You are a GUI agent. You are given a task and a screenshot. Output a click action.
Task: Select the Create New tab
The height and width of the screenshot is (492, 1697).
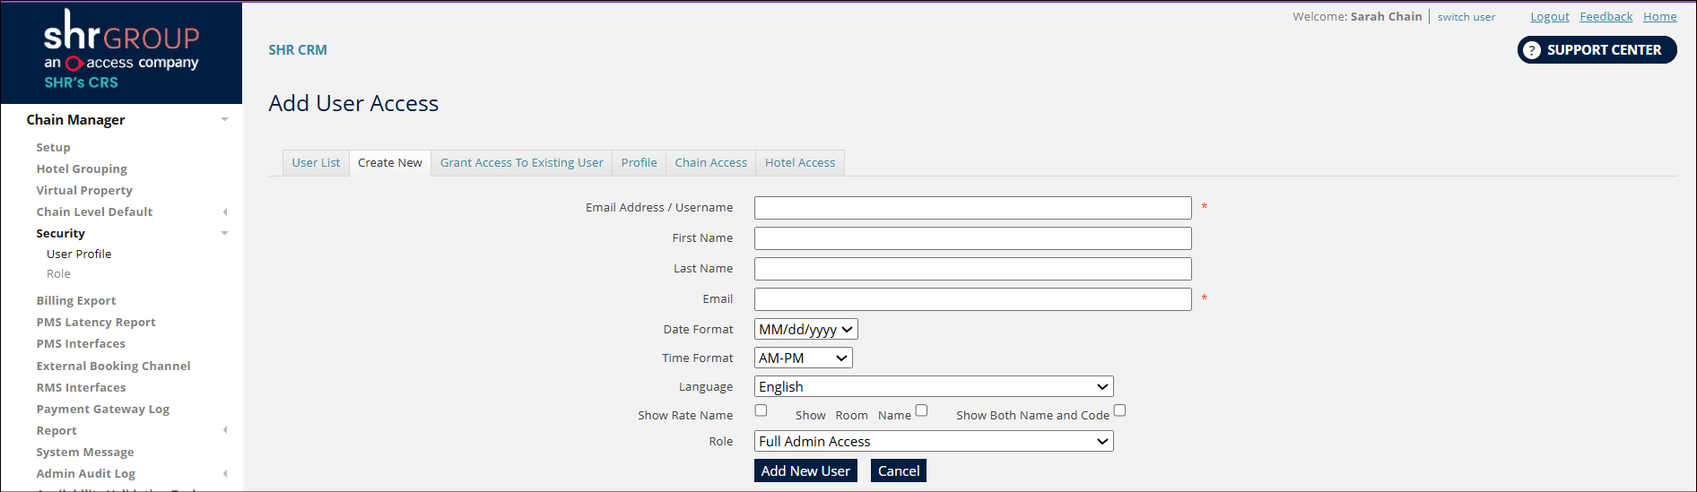(x=389, y=162)
